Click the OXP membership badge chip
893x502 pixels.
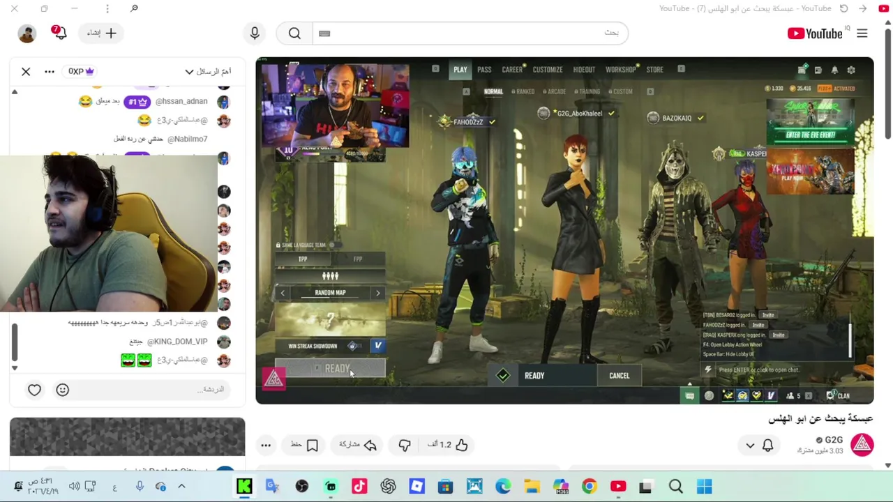pyautogui.click(x=81, y=71)
